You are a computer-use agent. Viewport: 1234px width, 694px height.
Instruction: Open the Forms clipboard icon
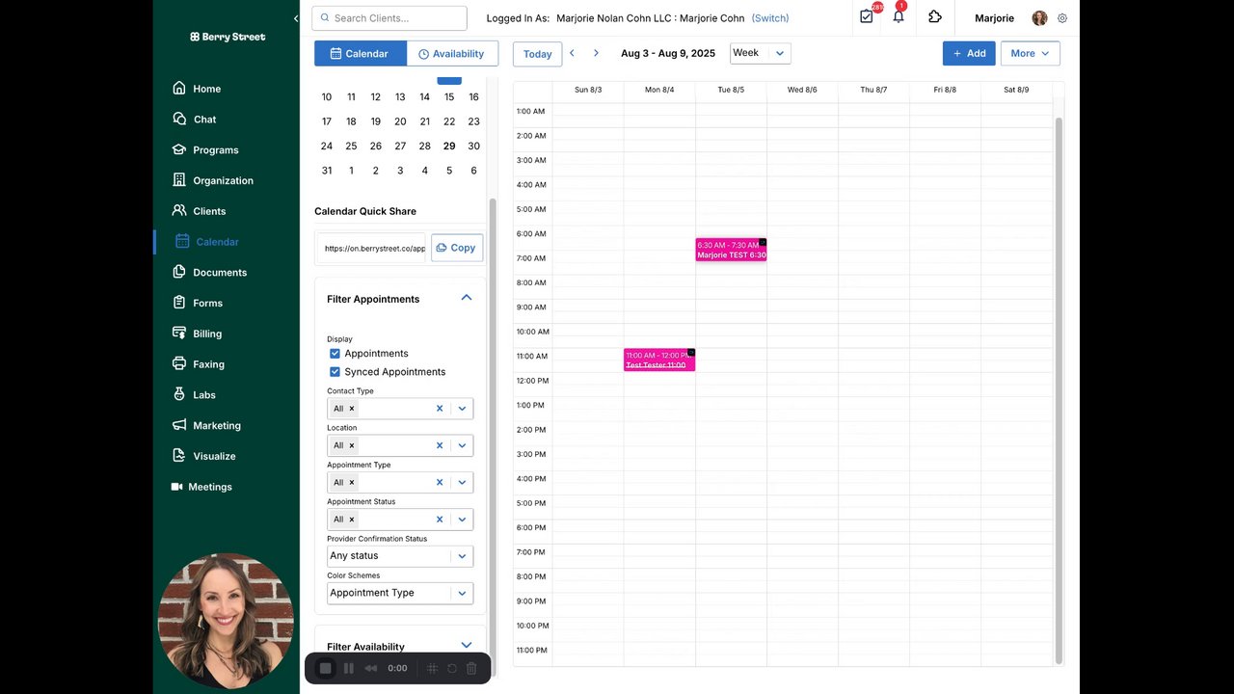pyautogui.click(x=179, y=303)
